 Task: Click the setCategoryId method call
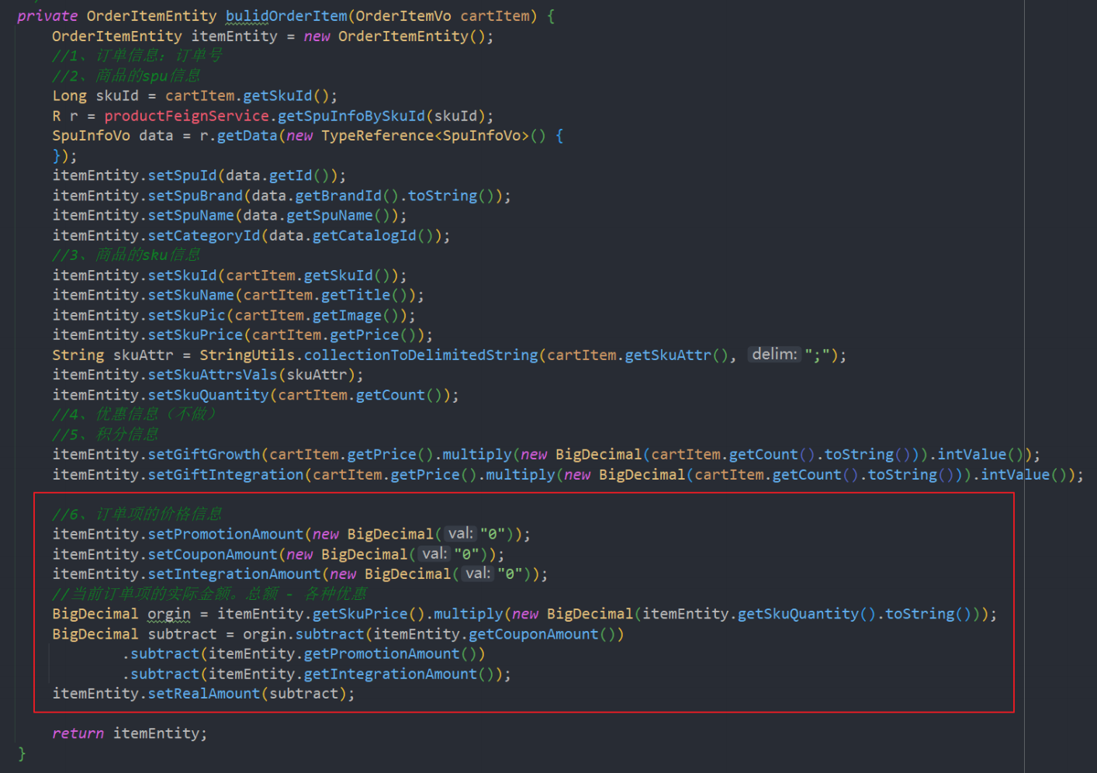[204, 235]
